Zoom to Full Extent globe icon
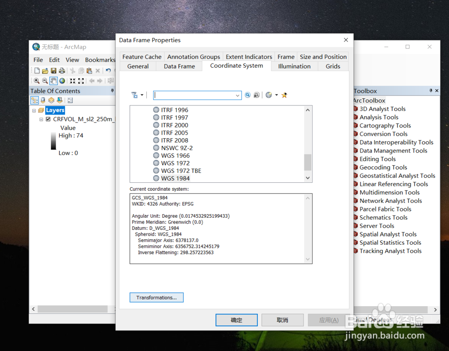This screenshot has width=449, height=351. coord(62,81)
